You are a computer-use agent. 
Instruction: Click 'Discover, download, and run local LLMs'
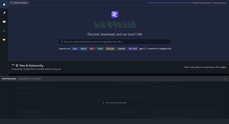click(115, 34)
